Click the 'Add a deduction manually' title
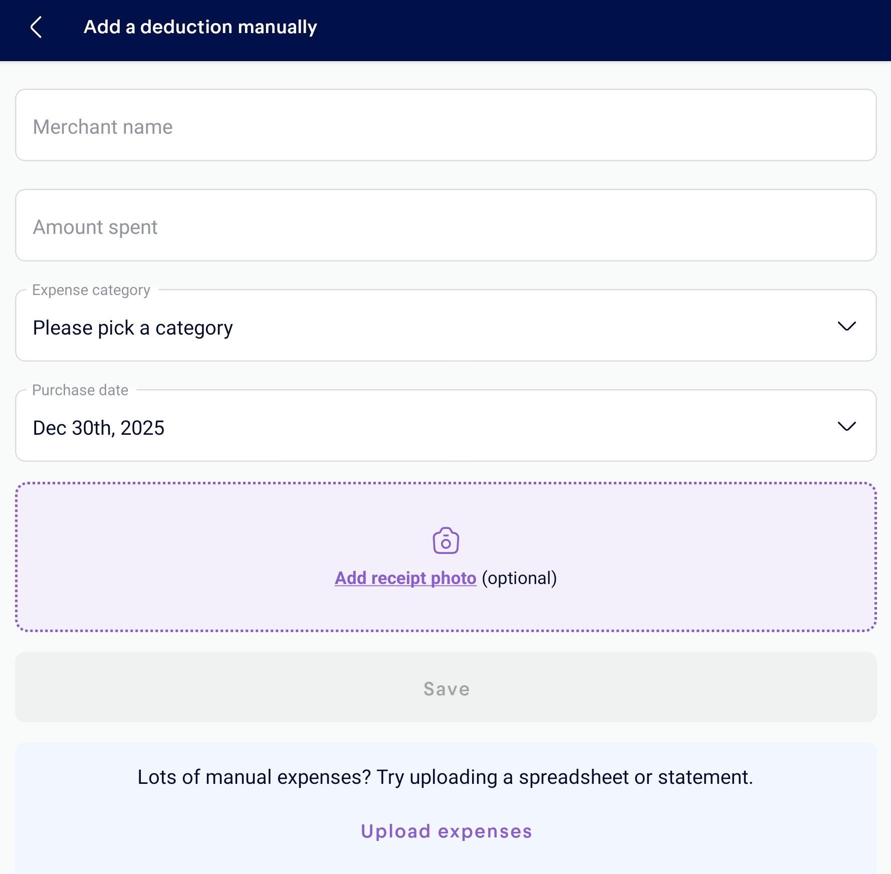Screen dimensions: 891x874 point(200,27)
